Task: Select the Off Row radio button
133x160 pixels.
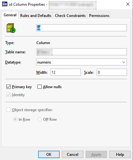Action: click(x=39, y=119)
